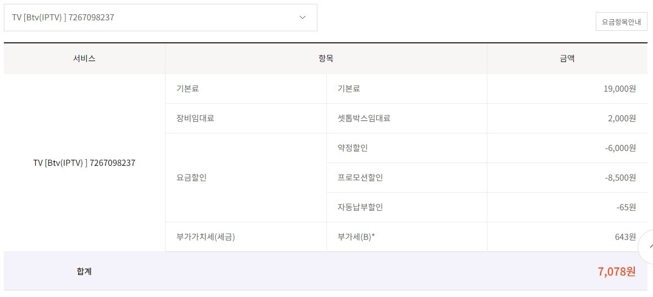Click the 금액 column header
Viewport: 653px width, 297px height.
point(567,59)
